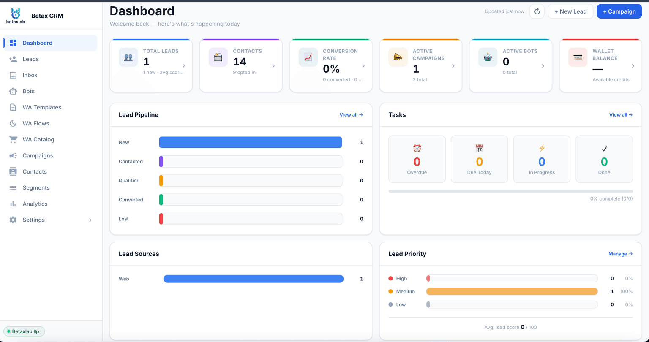649x342 pixels.
Task: Open the Leads page
Action: click(50, 59)
